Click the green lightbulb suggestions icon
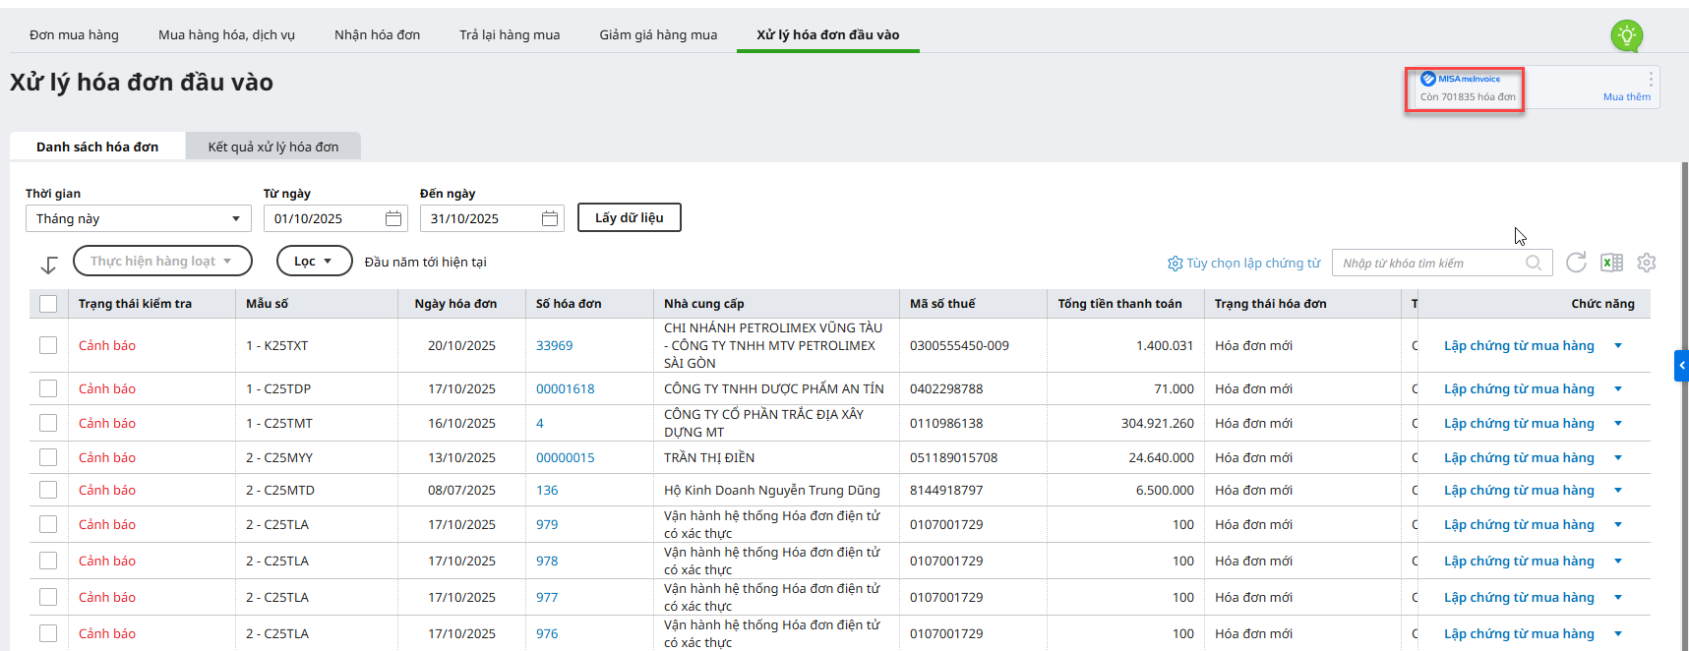1689x651 pixels. [x=1626, y=36]
